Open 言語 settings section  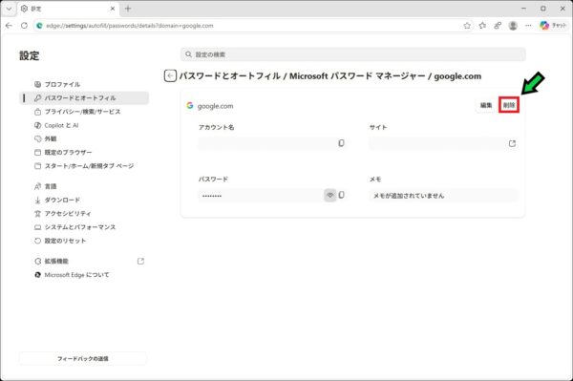(84, 186)
